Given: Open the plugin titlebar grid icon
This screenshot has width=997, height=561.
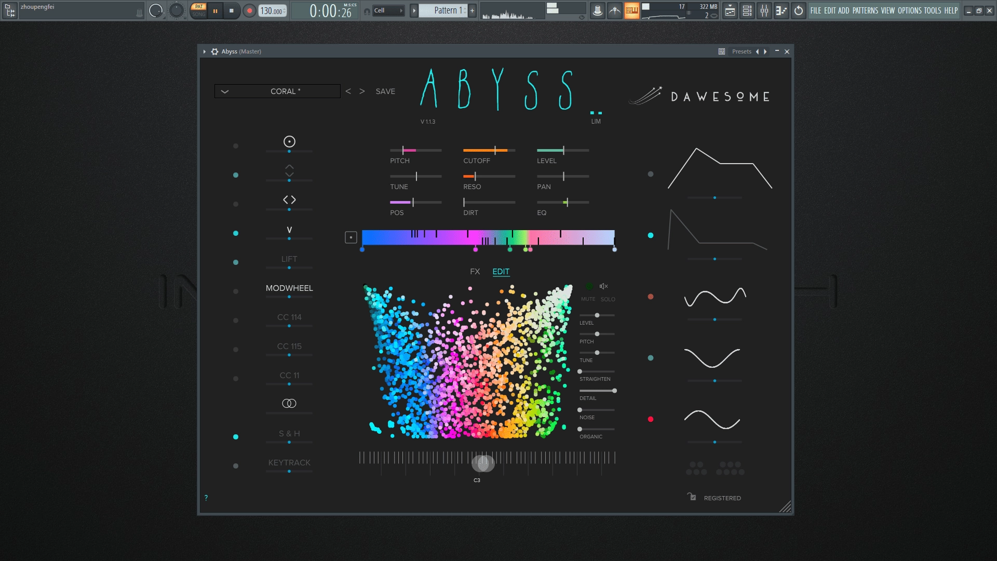Looking at the screenshot, I should 722,51.
